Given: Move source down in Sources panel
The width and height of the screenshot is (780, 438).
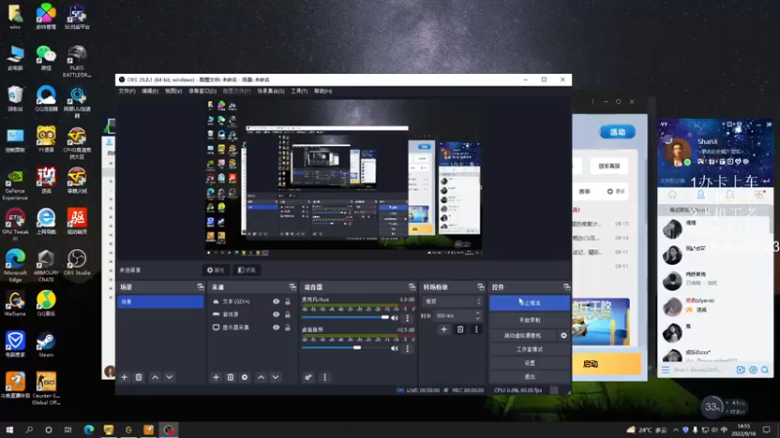Looking at the screenshot, I should tap(276, 378).
